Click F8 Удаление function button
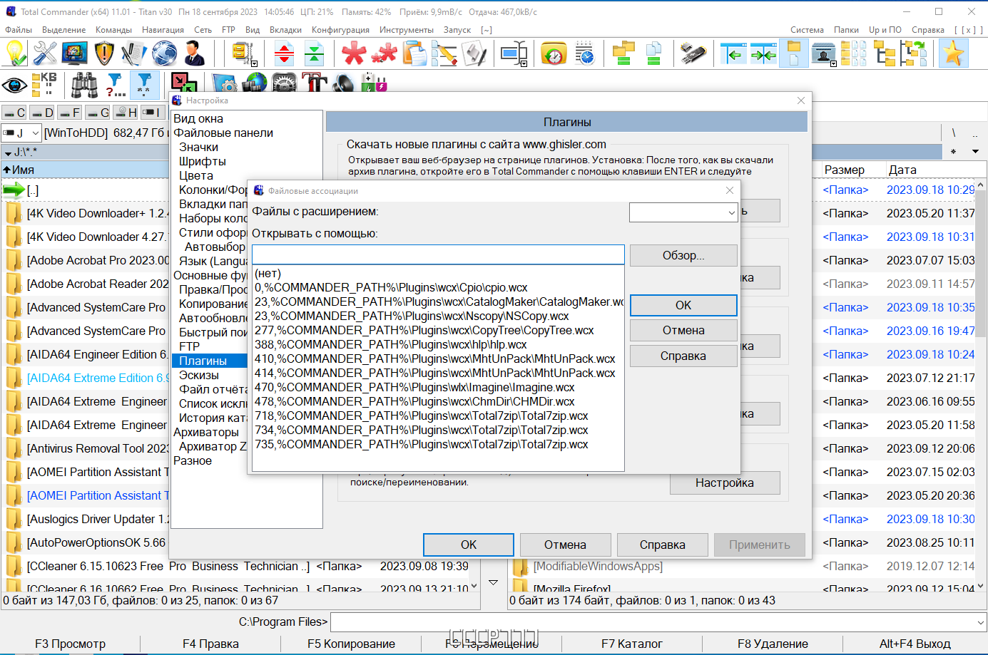The image size is (988, 655). (773, 644)
